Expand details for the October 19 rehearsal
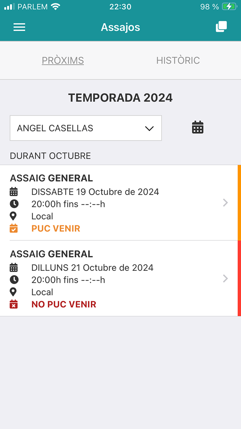The width and height of the screenshot is (241, 429). [226, 203]
